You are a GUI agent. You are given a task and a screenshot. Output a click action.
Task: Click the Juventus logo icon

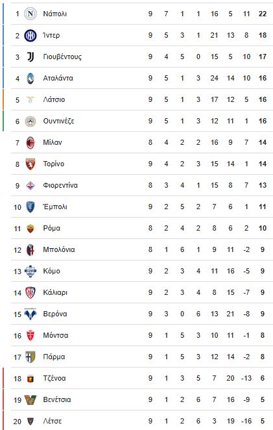[x=30, y=57]
